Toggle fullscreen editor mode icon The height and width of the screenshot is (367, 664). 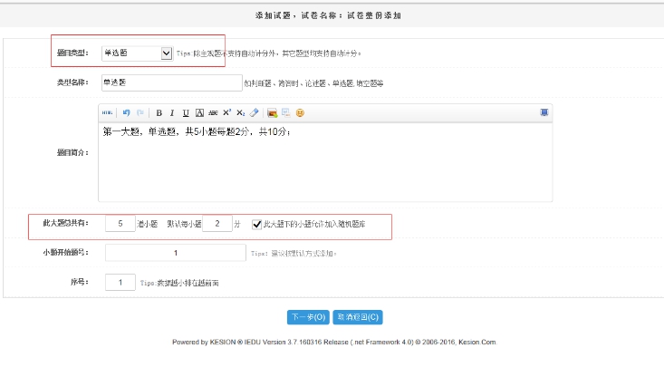tap(544, 113)
